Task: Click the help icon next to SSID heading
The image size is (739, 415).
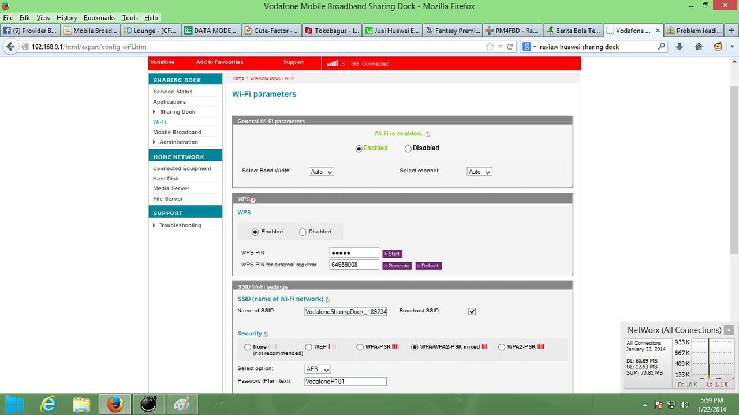Action: (327, 299)
